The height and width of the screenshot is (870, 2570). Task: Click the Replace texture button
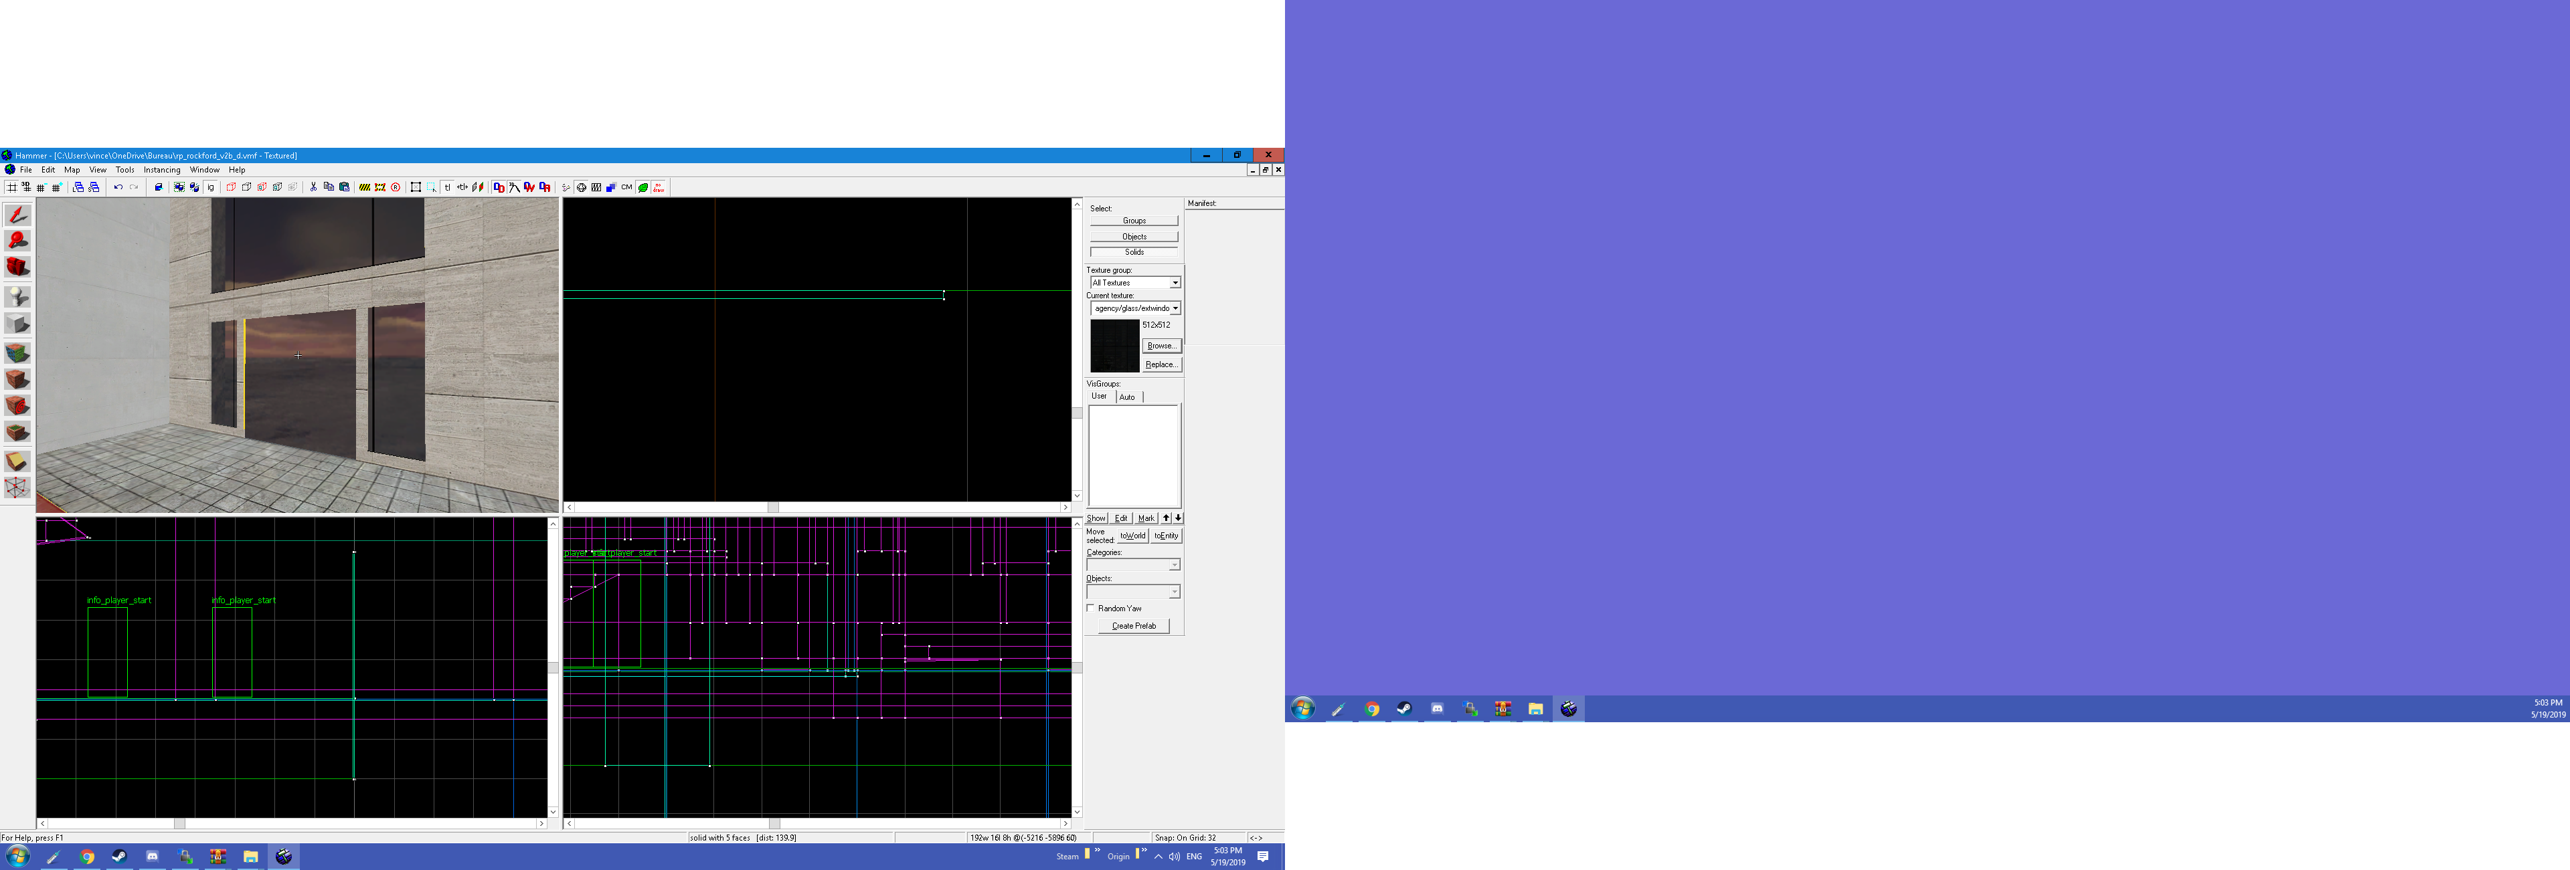click(1161, 364)
